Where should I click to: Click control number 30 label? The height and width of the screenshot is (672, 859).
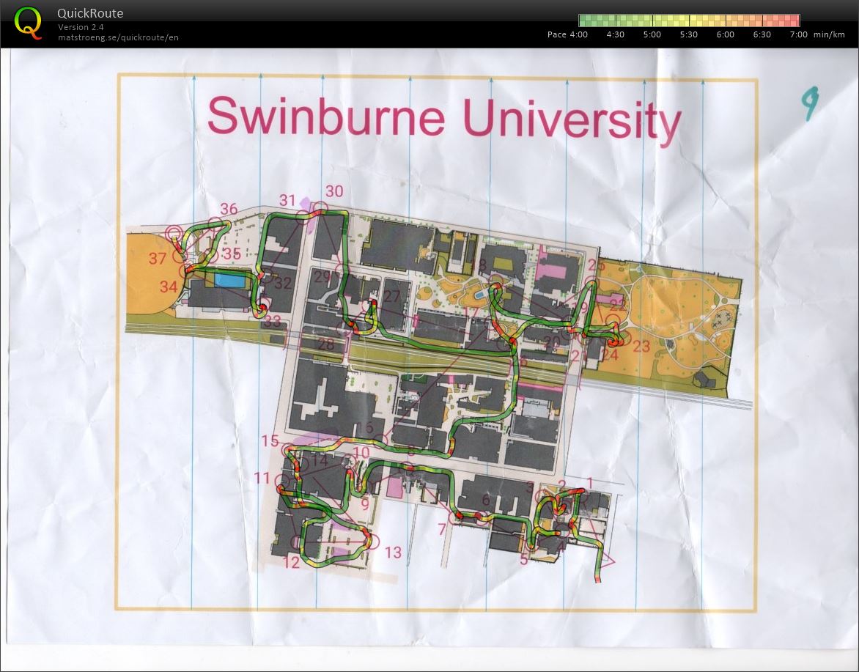point(334,191)
